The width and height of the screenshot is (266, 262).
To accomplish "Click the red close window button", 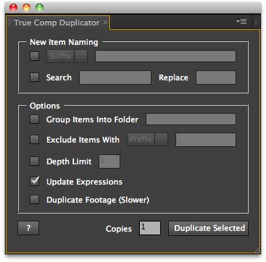I will coord(14,7).
